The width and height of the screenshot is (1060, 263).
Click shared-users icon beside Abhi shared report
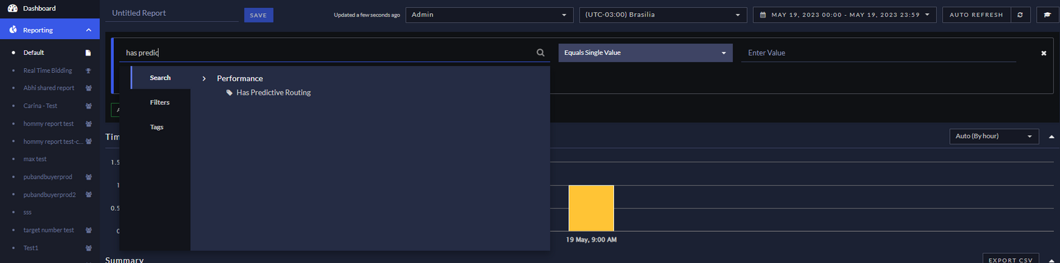point(89,88)
